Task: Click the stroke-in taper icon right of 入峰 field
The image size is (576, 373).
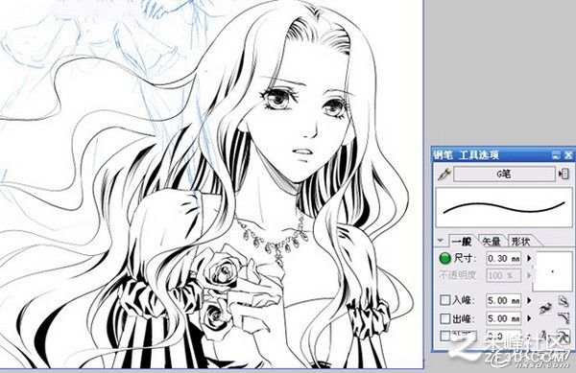Action: [546, 308]
